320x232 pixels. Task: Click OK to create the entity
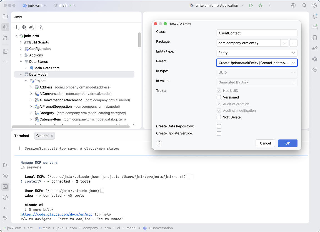click(x=287, y=143)
